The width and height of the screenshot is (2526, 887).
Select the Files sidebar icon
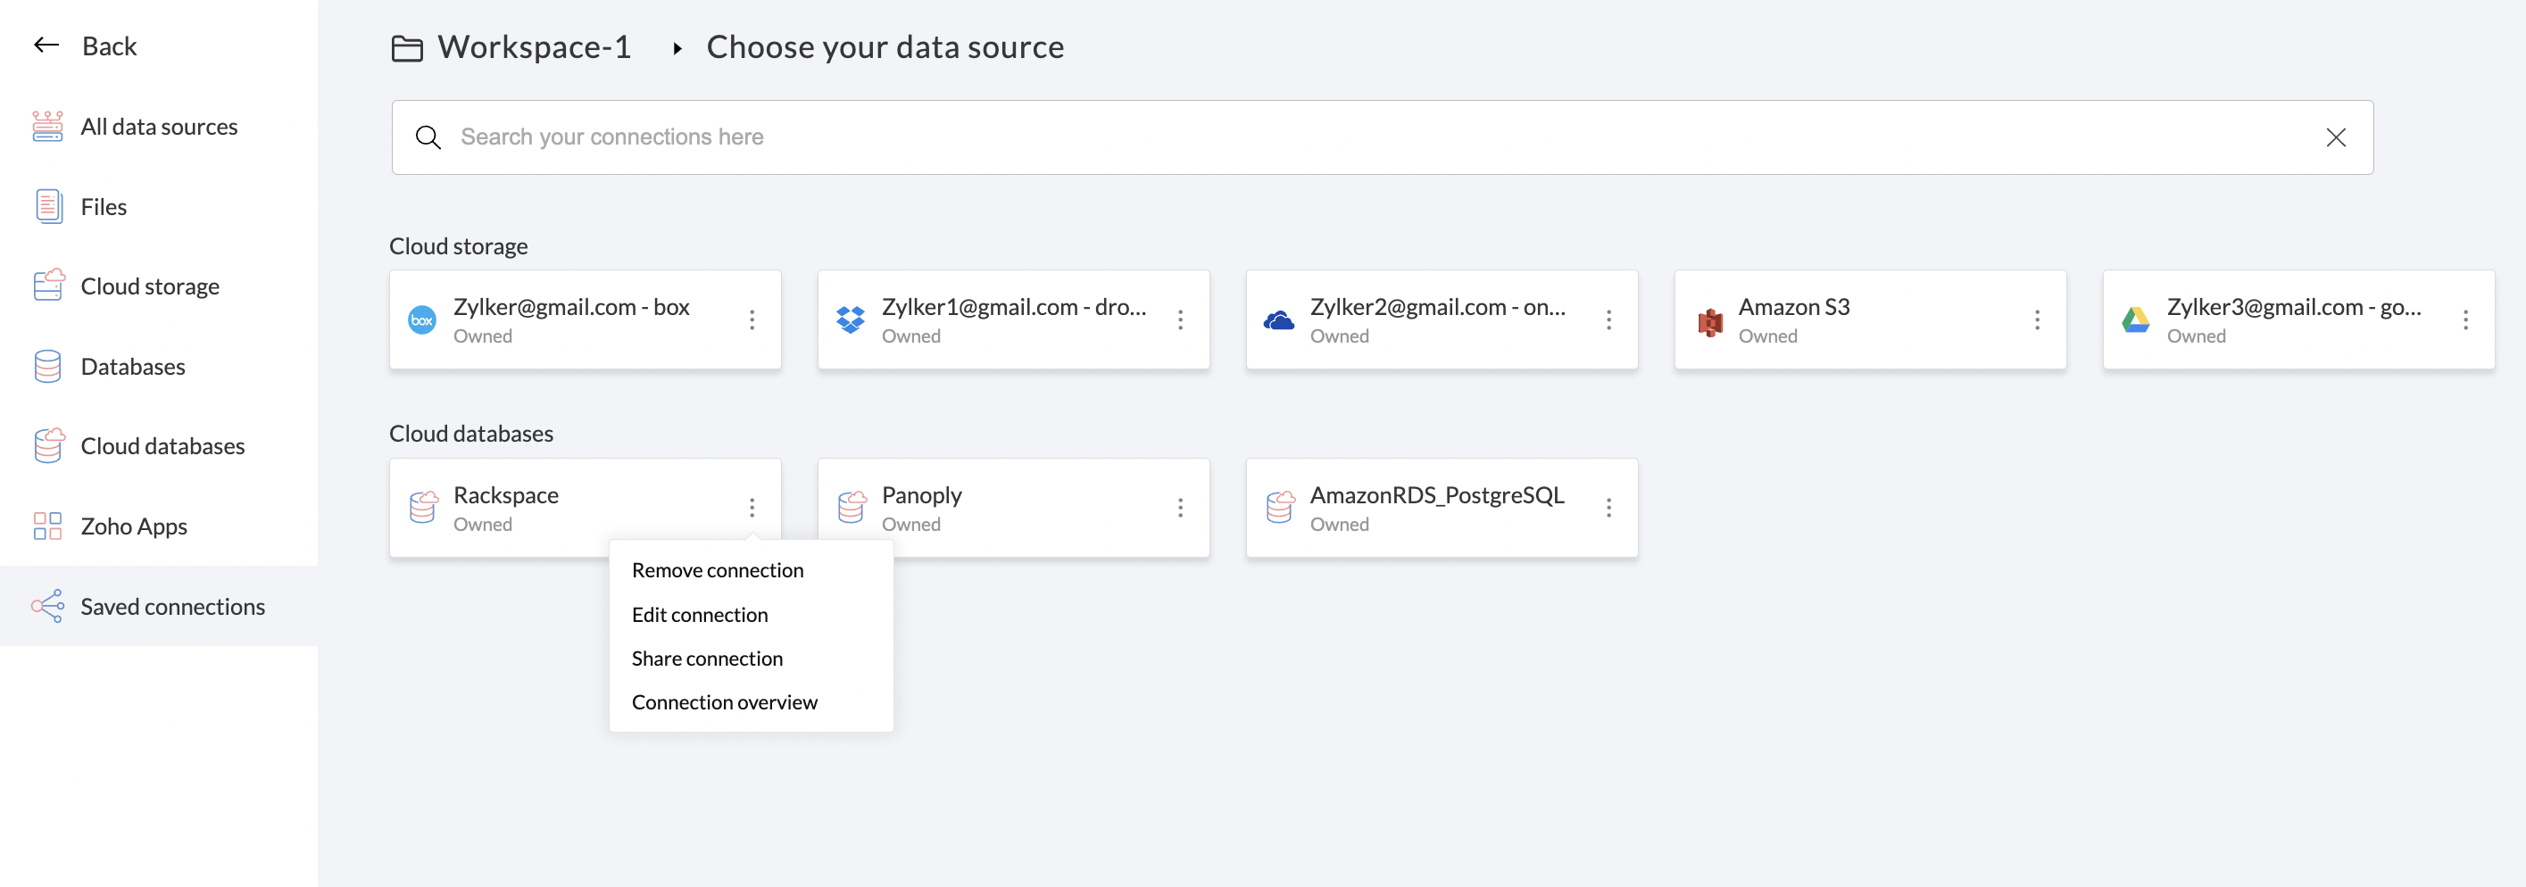click(48, 207)
